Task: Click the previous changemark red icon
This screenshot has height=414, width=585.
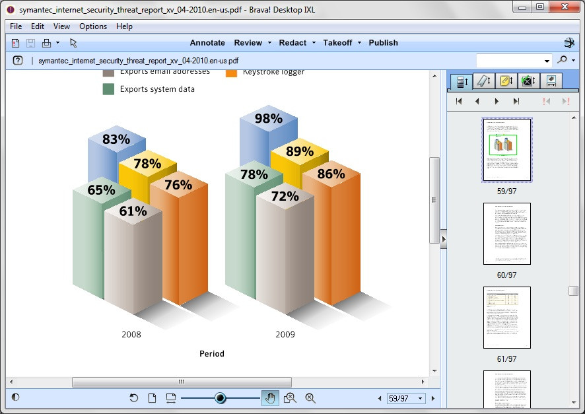Action: click(546, 101)
